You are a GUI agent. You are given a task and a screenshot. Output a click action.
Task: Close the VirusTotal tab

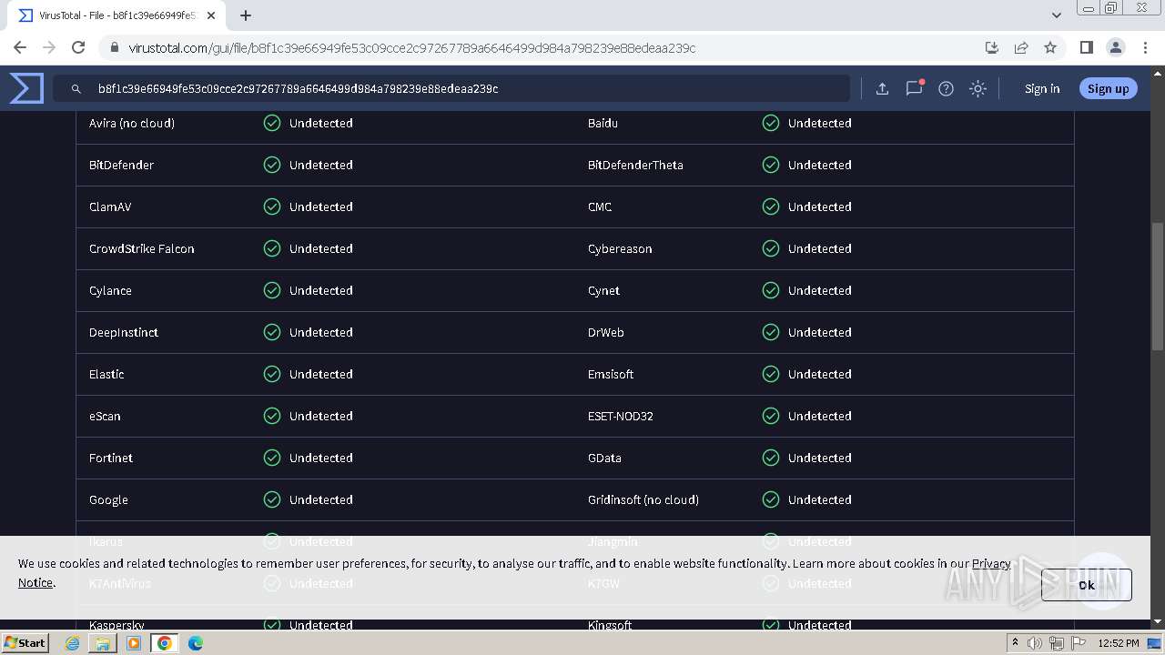click(212, 15)
